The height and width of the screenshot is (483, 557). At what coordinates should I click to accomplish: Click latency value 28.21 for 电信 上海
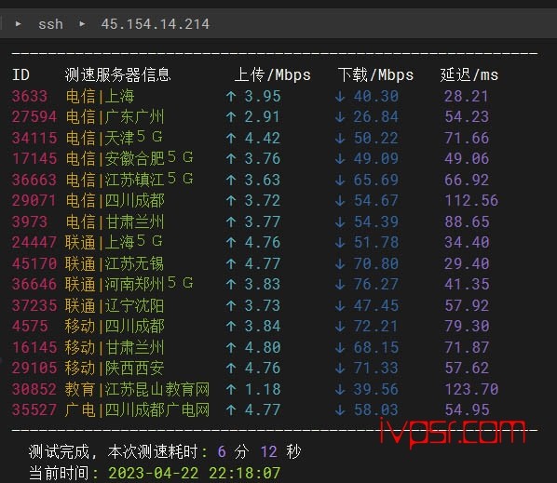point(467,96)
